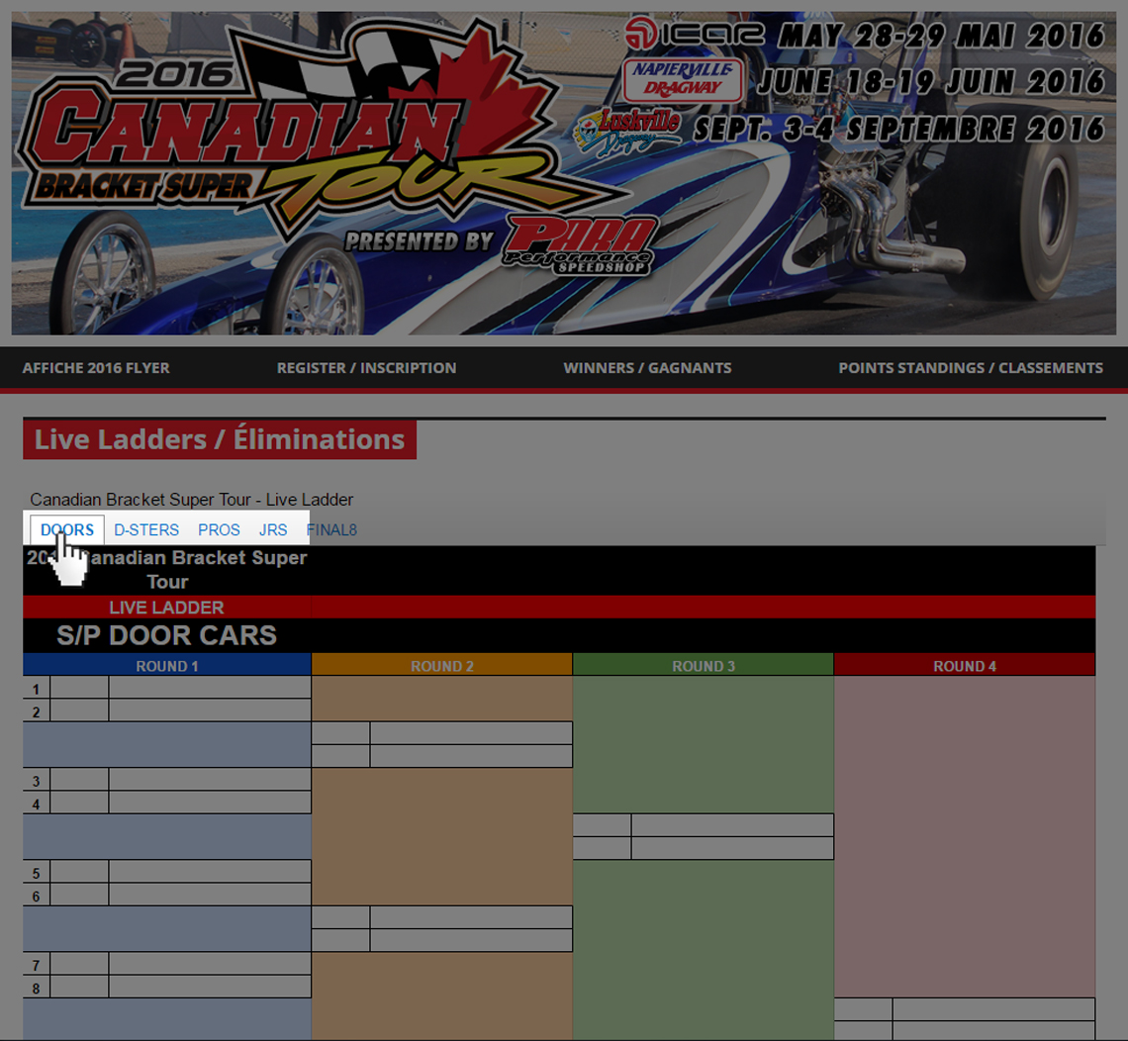The height and width of the screenshot is (1041, 1128).
Task: Click seed number 1 in Round 1
Action: tap(36, 689)
